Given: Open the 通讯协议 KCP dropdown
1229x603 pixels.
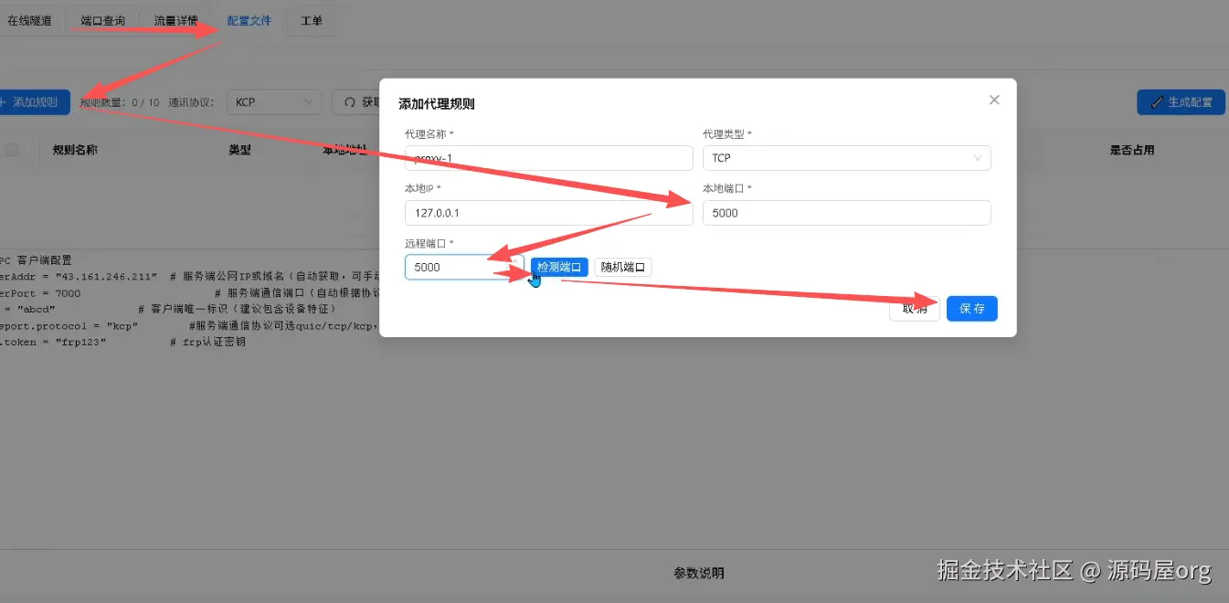Looking at the screenshot, I should coord(274,102).
